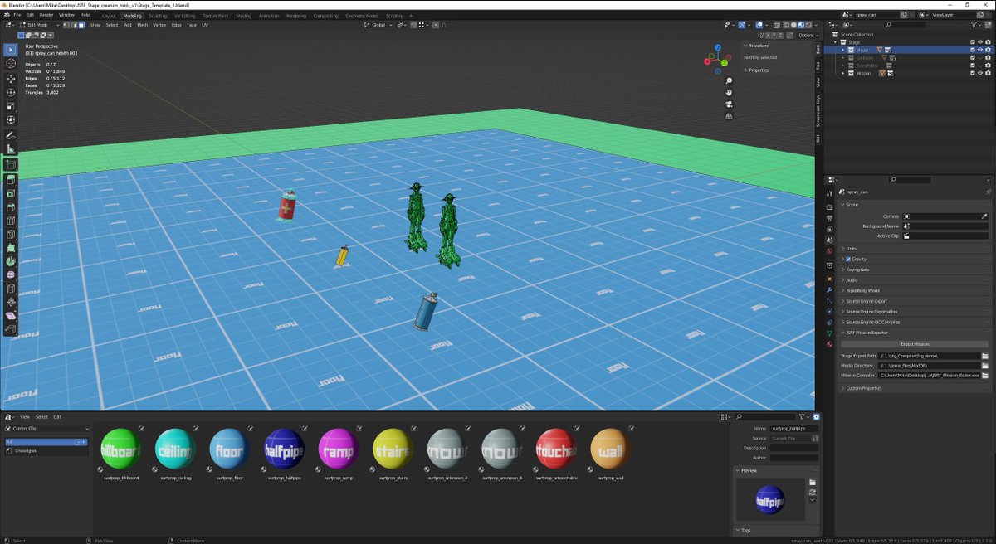
Task: Click the folder icon beside Stage Export Path
Action: tap(984, 356)
